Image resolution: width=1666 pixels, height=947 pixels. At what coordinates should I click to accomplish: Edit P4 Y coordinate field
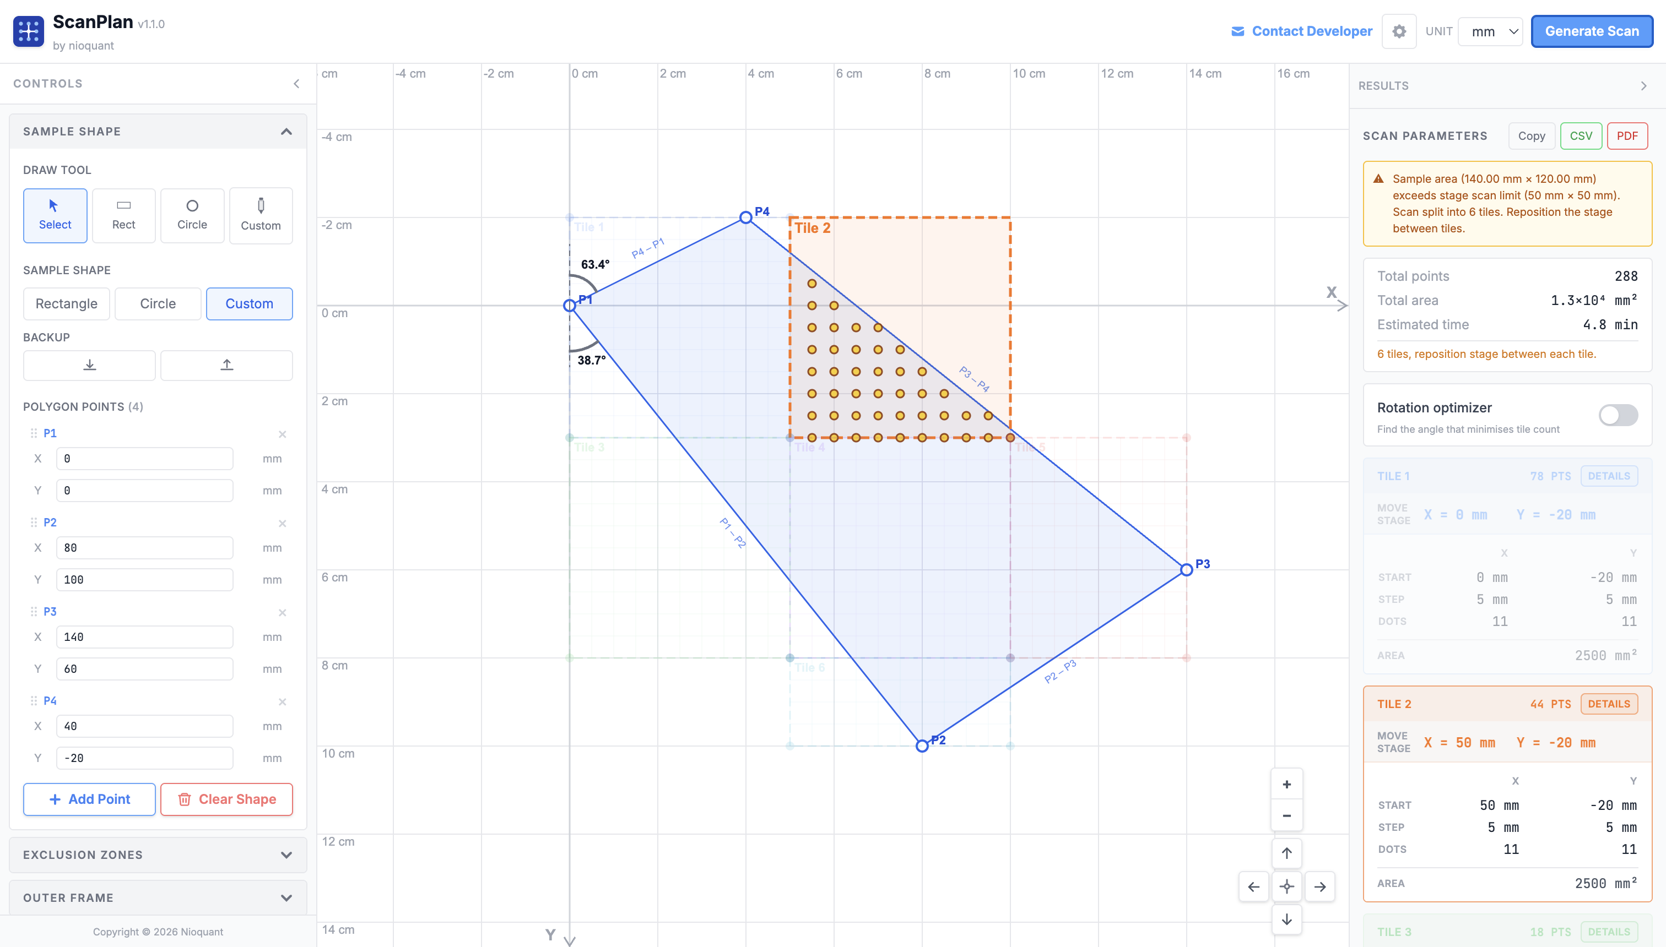pyautogui.click(x=144, y=758)
